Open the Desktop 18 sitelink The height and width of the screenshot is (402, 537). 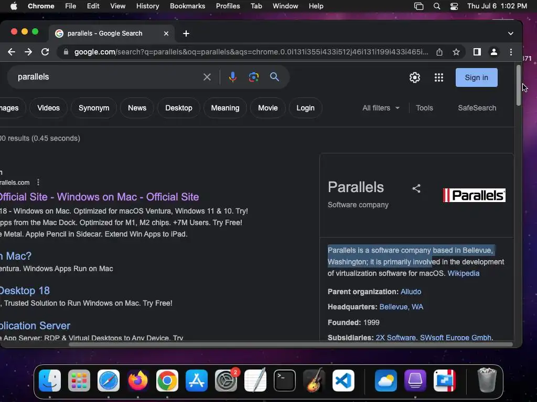point(25,291)
